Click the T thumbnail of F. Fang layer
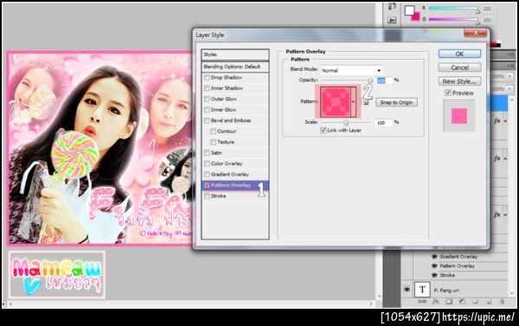Viewport: 519px width, 326px height. 422,290
